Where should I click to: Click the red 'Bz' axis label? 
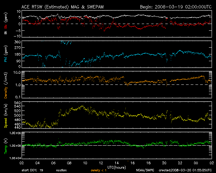[6, 26]
